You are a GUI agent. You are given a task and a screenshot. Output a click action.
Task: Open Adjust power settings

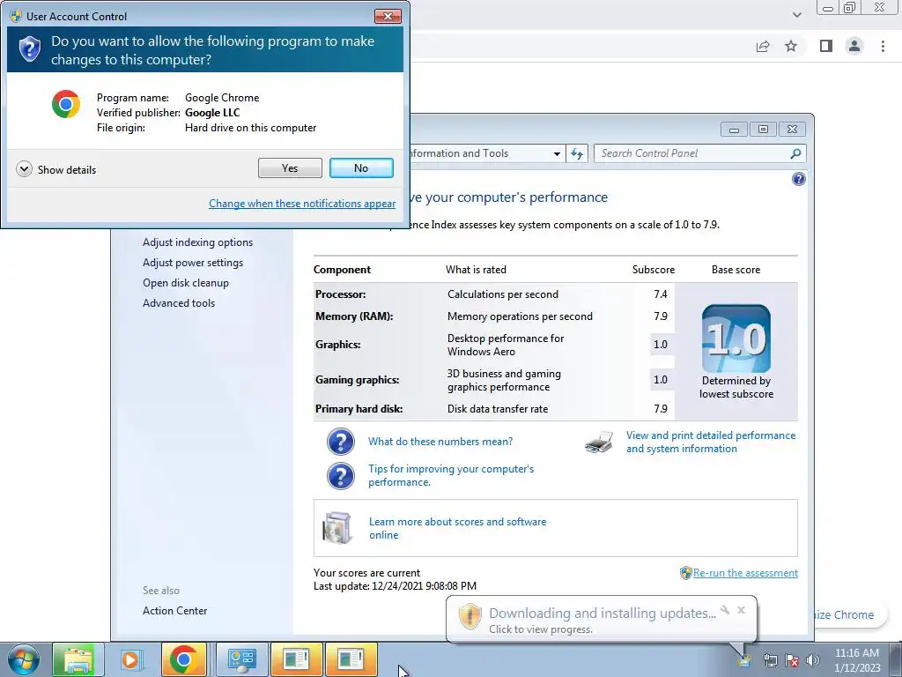pyautogui.click(x=193, y=263)
